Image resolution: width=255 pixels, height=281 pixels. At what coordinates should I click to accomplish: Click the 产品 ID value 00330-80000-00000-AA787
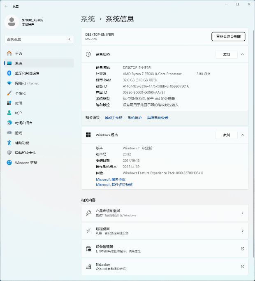coord(144,93)
